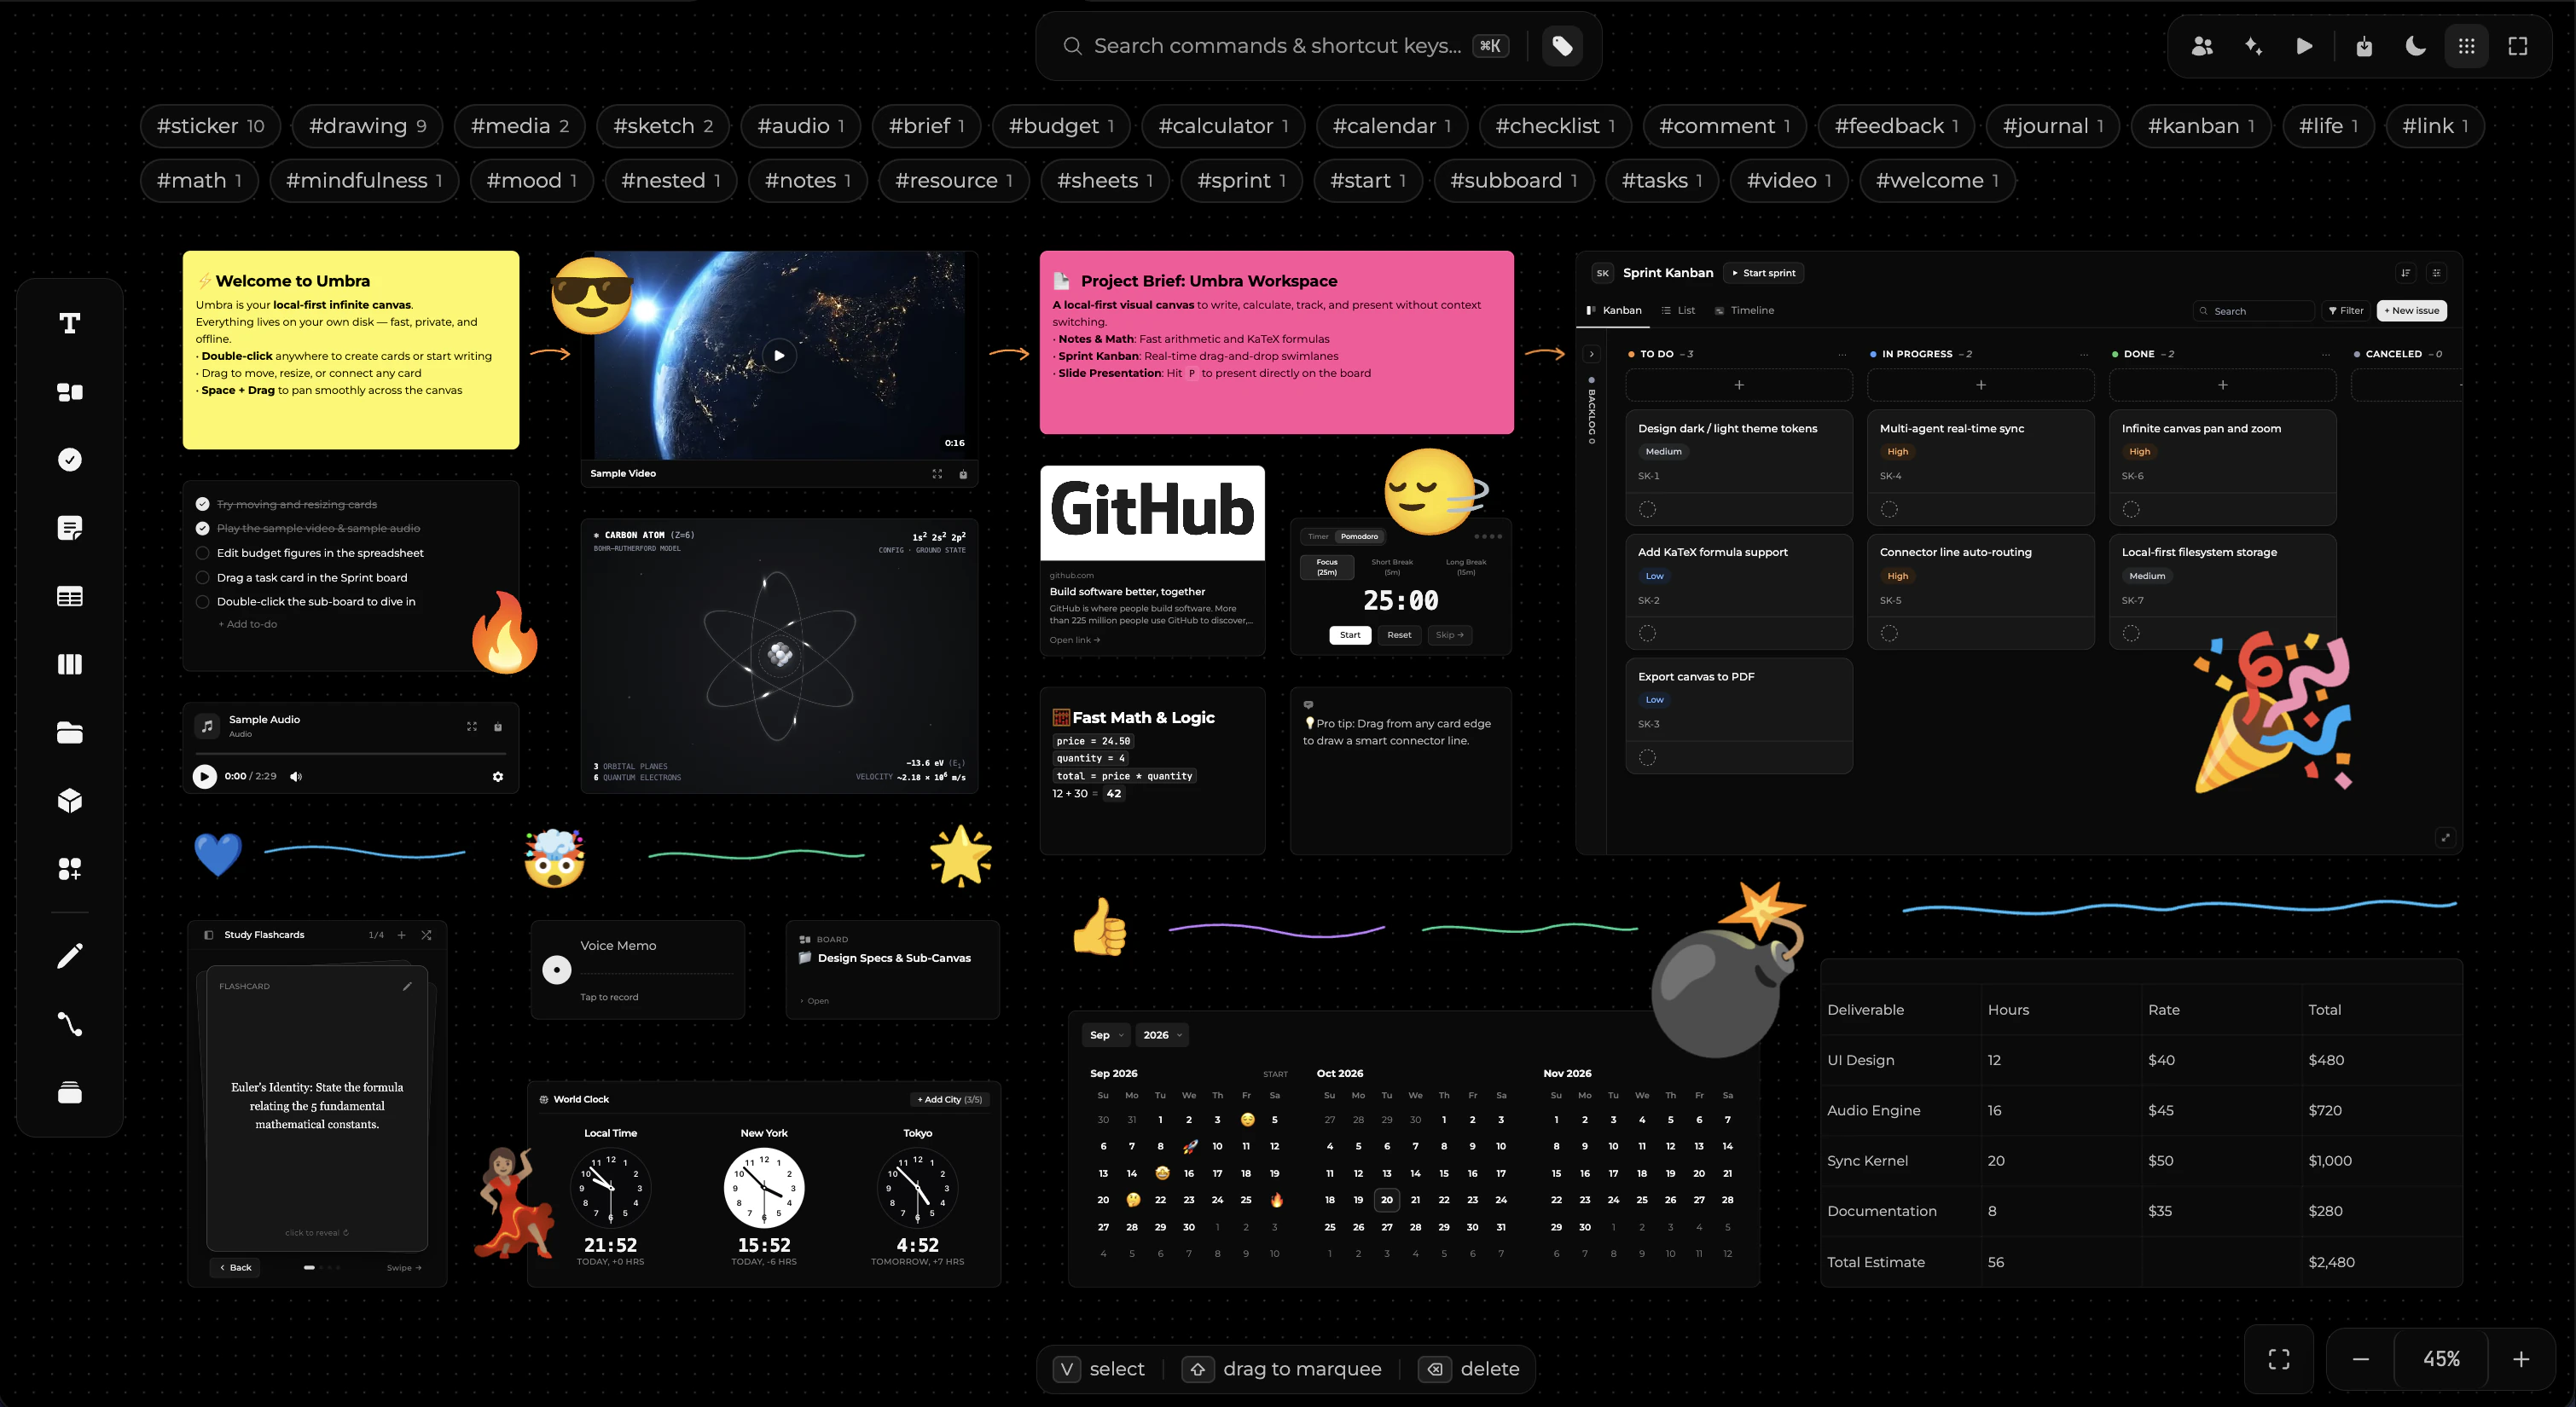Check 'Drag a task card in the Sprint board'
The height and width of the screenshot is (1407, 2576).
click(x=203, y=577)
